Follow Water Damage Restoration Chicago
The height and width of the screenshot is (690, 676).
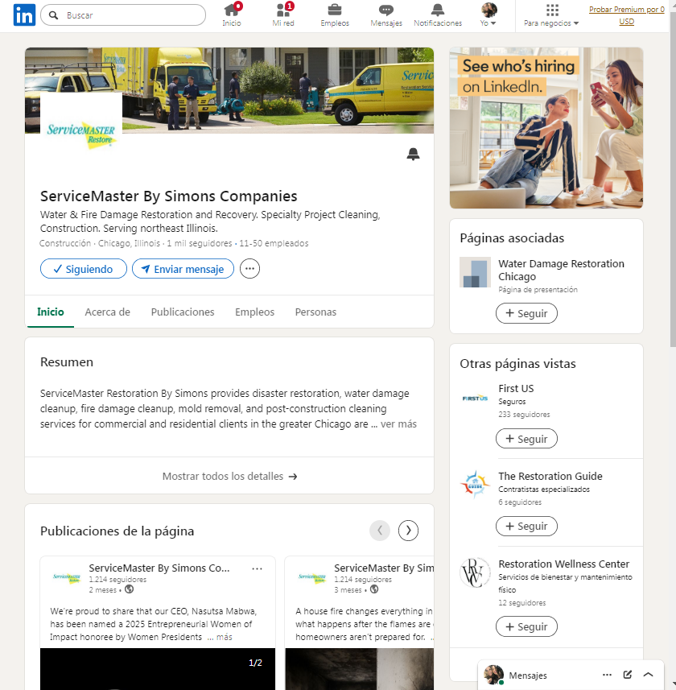[526, 313]
